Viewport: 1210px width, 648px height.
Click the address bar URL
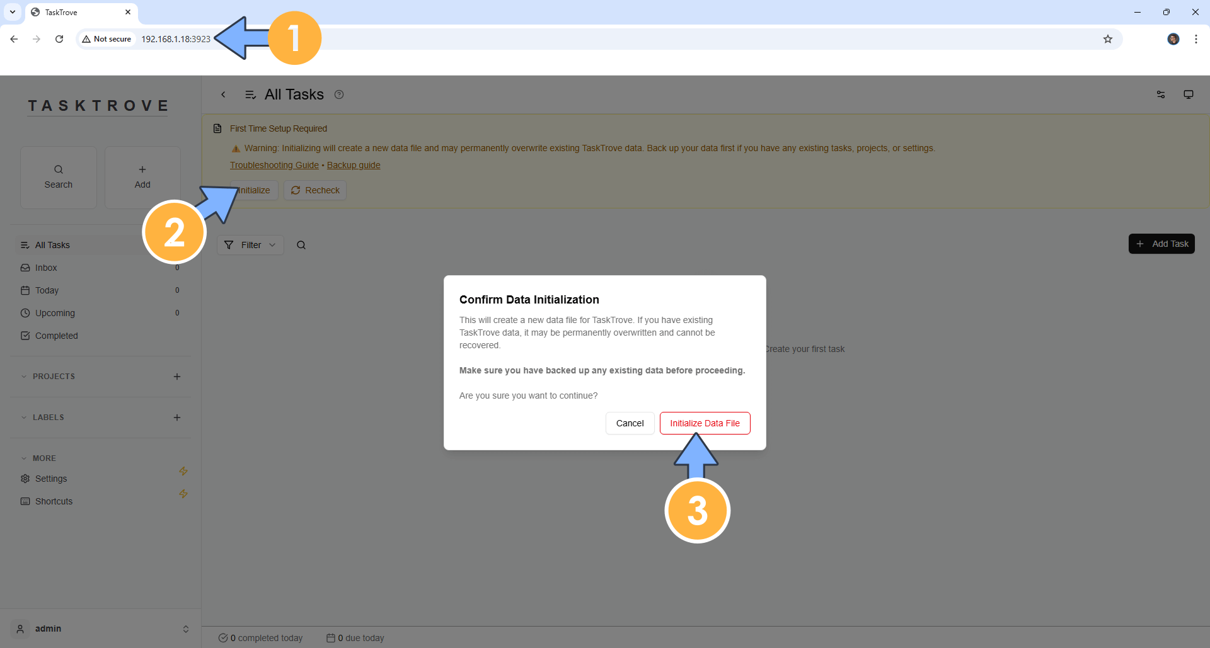pyautogui.click(x=176, y=39)
